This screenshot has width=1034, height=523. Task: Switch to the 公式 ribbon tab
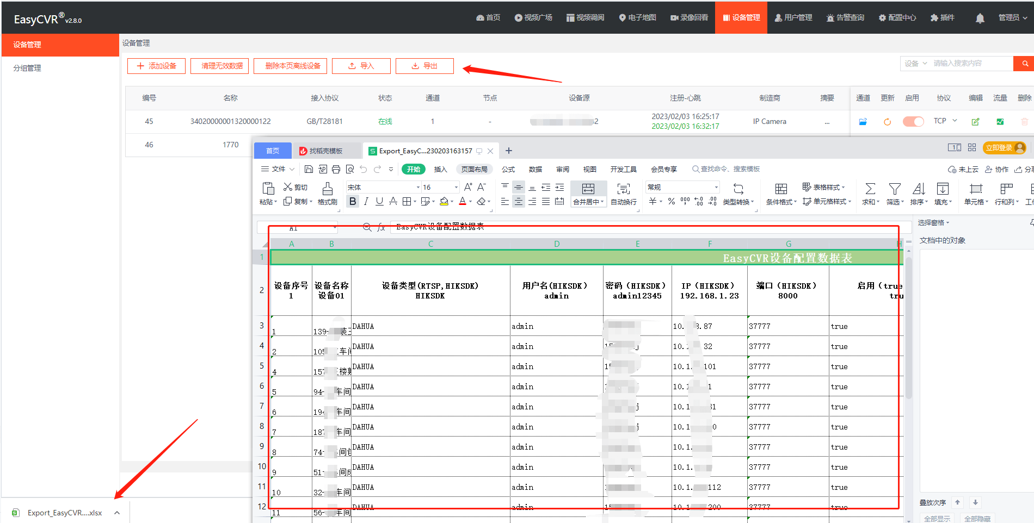pyautogui.click(x=508, y=169)
